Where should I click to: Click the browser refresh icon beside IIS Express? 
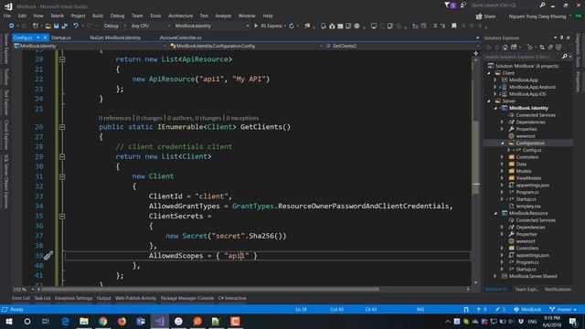click(292, 26)
